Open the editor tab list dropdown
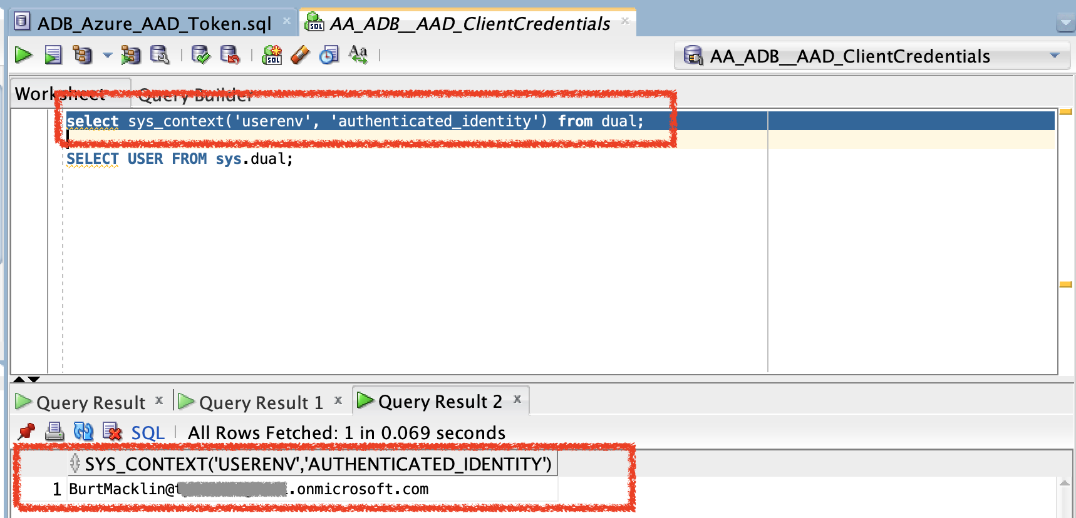1076x518 pixels. [x=1065, y=24]
